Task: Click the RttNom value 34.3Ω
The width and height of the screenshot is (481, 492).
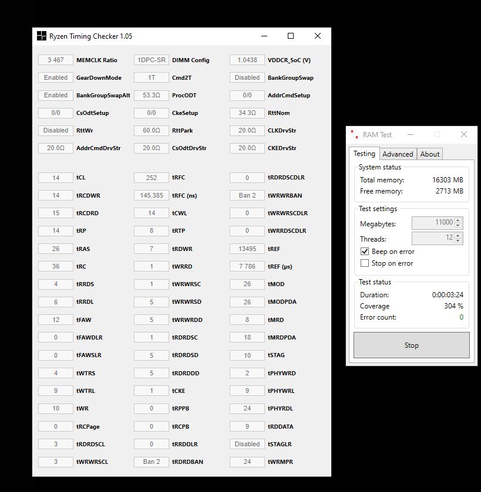Action: tap(247, 113)
